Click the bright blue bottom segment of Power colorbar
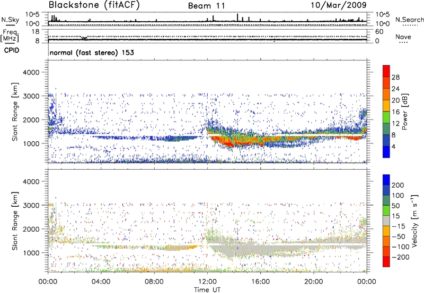Viewport: 424px width, 293px height. pyautogui.click(x=386, y=152)
